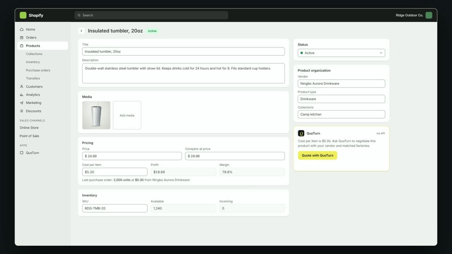This screenshot has width=452, height=254.
Task: Open the Online Store sales channel
Action: 29,128
